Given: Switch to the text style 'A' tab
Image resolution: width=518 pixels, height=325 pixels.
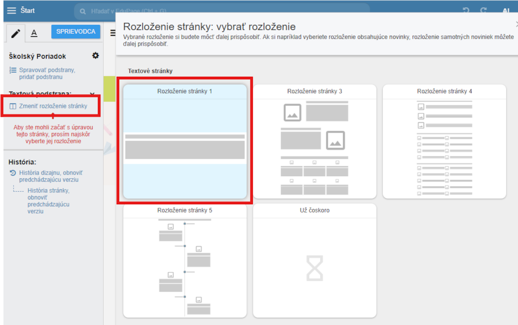Looking at the screenshot, I should pos(34,34).
